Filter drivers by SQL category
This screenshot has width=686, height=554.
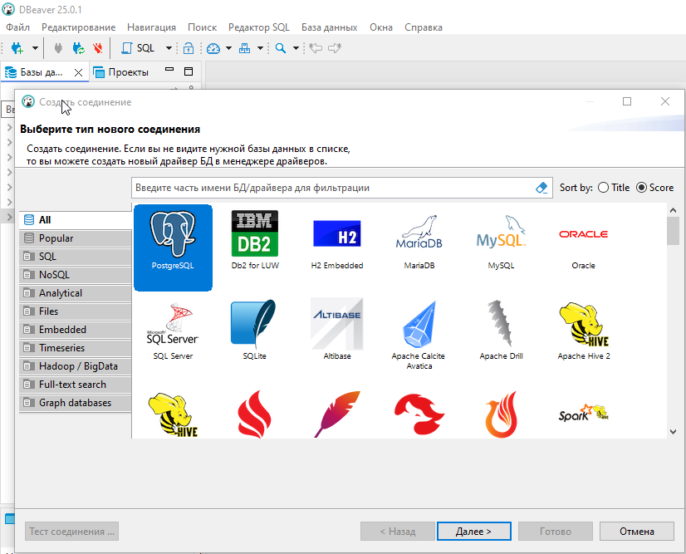76,257
